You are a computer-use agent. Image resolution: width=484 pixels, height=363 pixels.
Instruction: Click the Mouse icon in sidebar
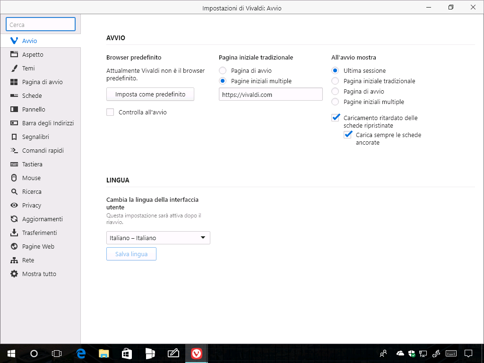tap(14, 178)
